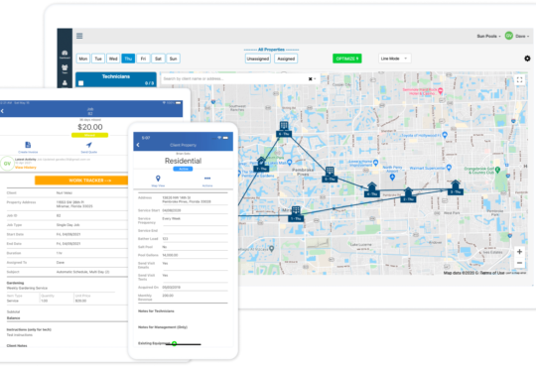The height and width of the screenshot is (367, 536).
Task: Click the GV avatar beside Latest Activity
Action: [x=7, y=164]
